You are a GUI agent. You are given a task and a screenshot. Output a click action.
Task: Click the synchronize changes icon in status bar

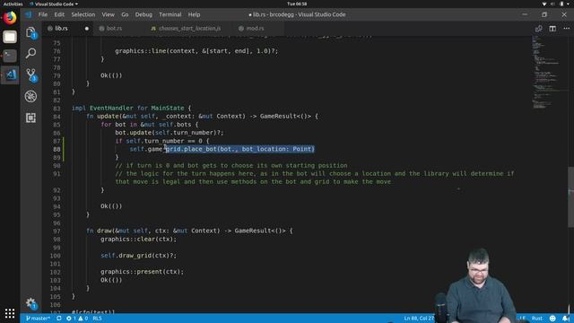59,319
